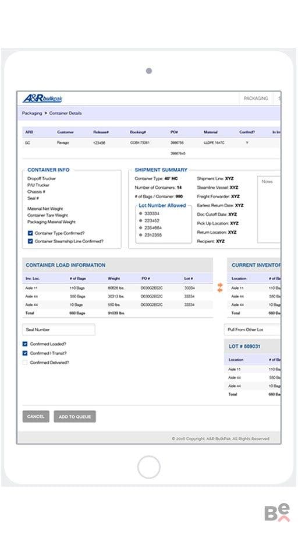
Task: Click the Release# column header
Action: tap(101, 132)
